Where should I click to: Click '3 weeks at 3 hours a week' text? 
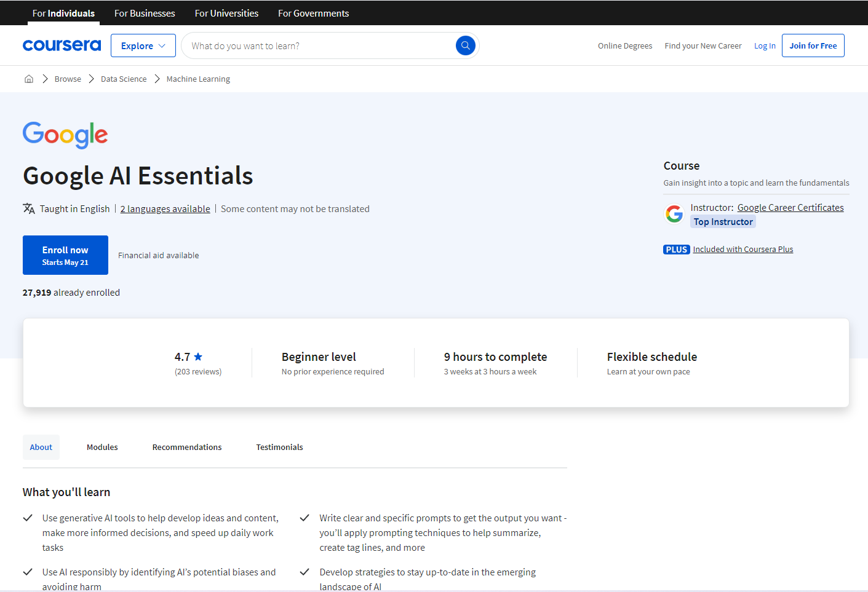coord(490,371)
